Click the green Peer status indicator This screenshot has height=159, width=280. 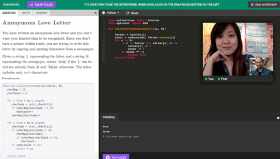pos(219,79)
